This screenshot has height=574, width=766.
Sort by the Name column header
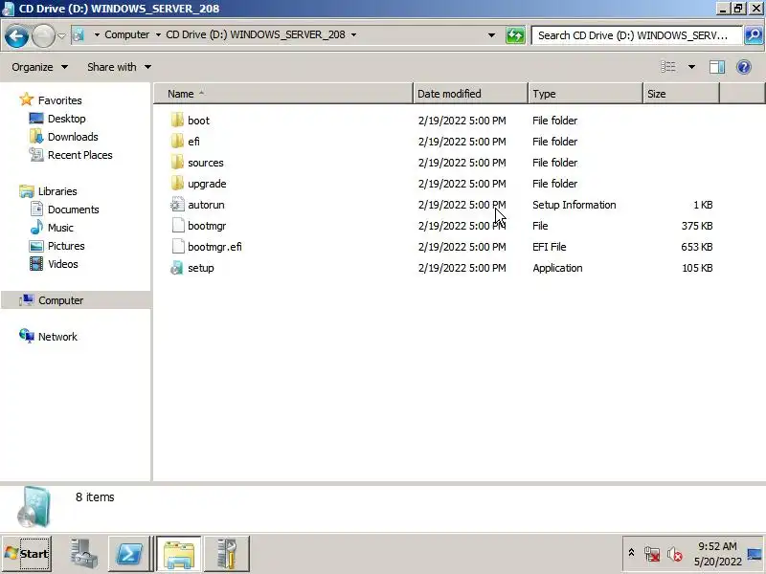tap(283, 94)
